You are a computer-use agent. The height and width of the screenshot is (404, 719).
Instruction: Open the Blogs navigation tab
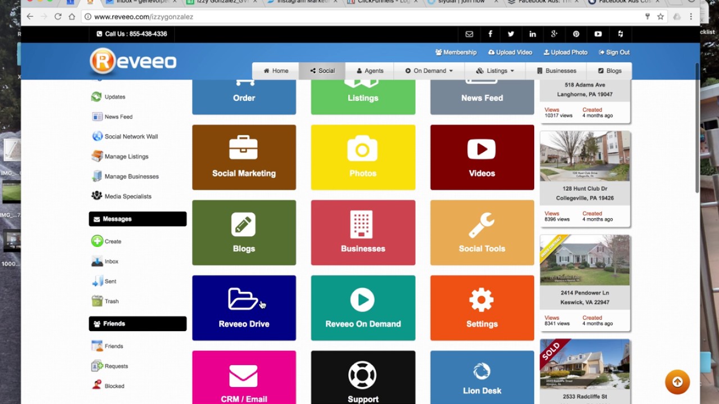(609, 71)
